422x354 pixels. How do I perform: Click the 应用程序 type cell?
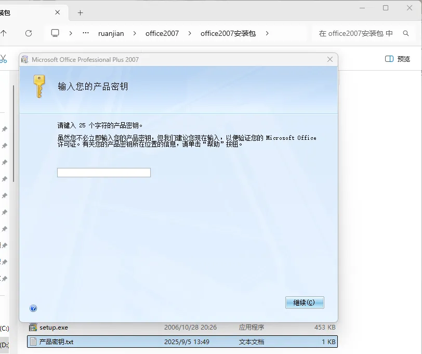pos(252,327)
